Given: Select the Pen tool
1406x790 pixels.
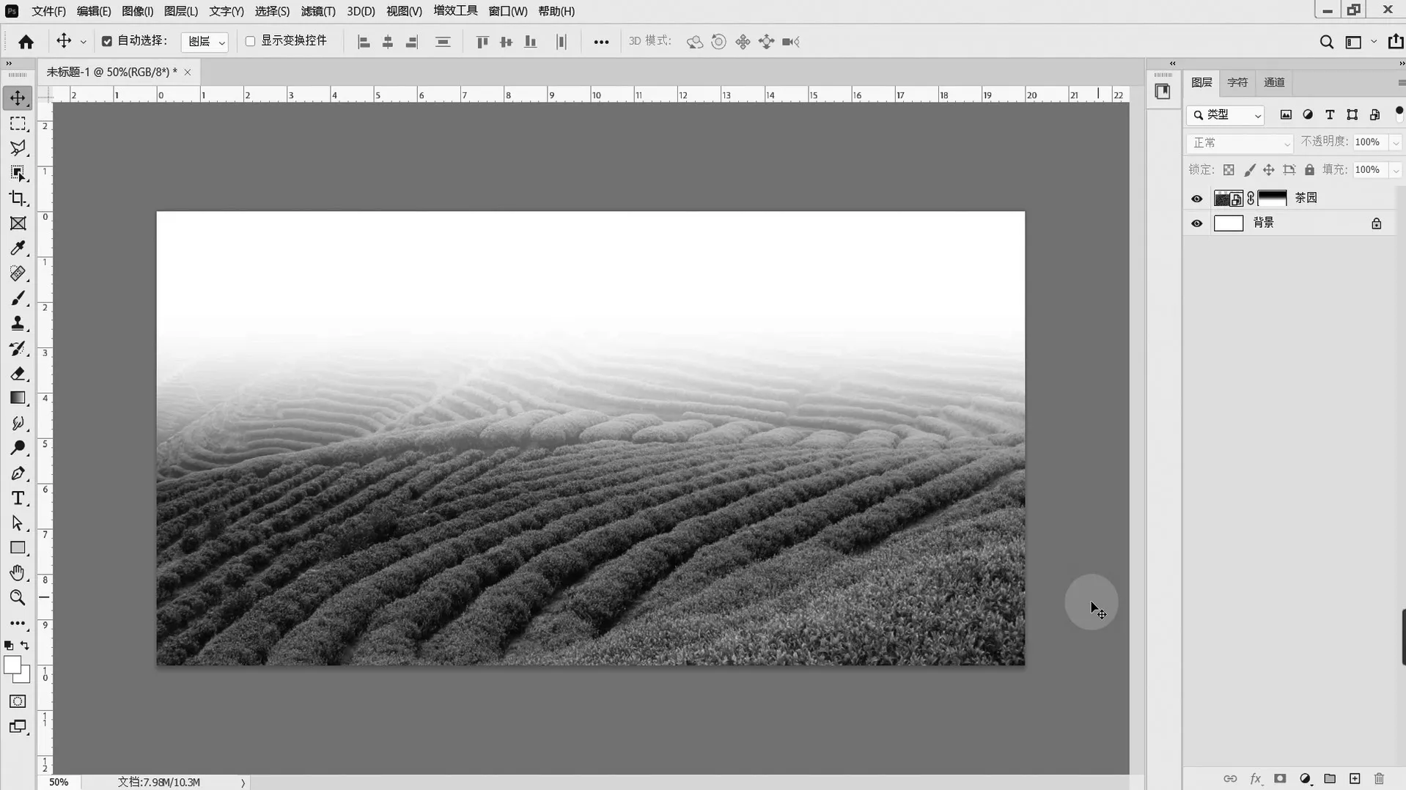Looking at the screenshot, I should point(18,473).
